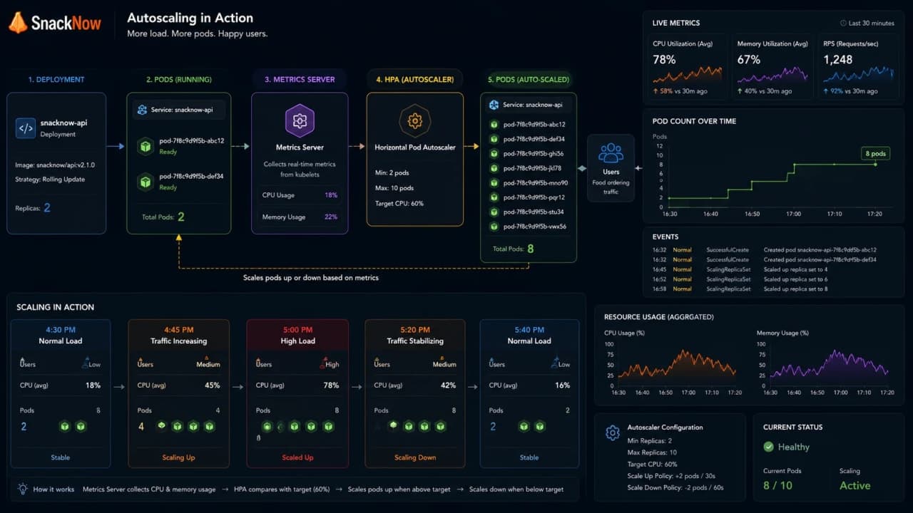Click the pod icon next to pod-7f8c9d9f5b-pqr12
The height and width of the screenshot is (513, 913).
point(494,197)
